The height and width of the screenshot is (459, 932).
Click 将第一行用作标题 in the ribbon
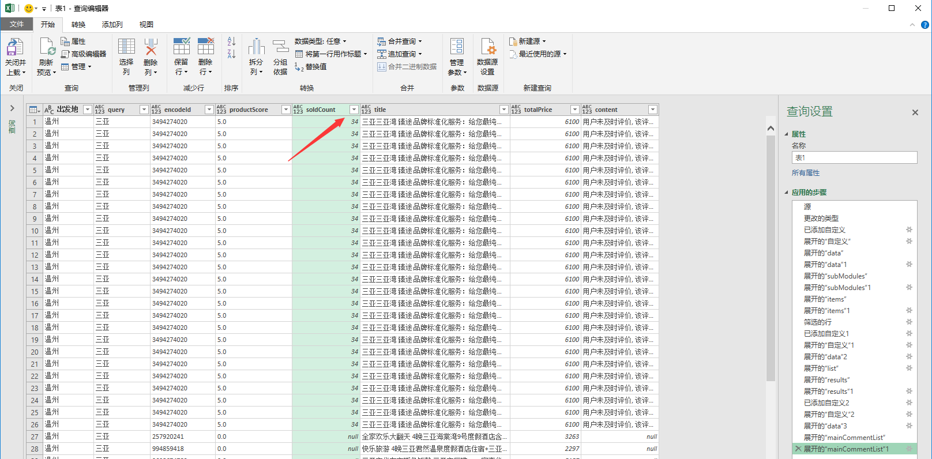point(330,54)
